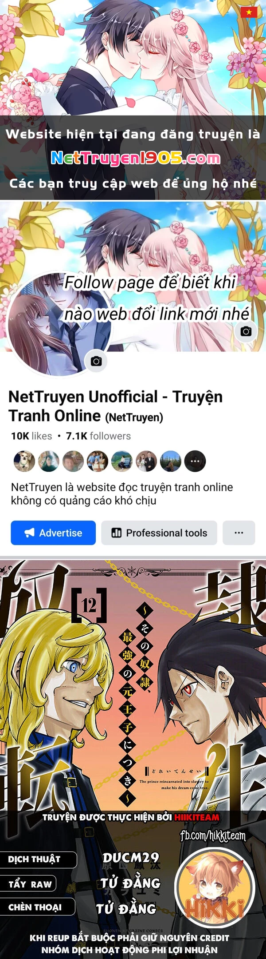The width and height of the screenshot is (266, 959).
Task: Click the Vietnam flag icon
Action: pos(249,12)
